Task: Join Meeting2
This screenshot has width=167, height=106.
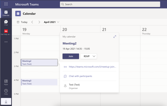Action: [71, 56]
